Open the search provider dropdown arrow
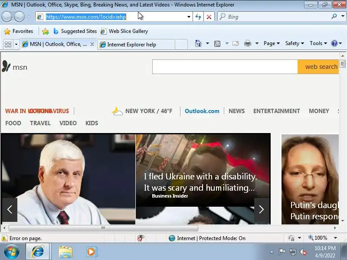 coord(343,16)
